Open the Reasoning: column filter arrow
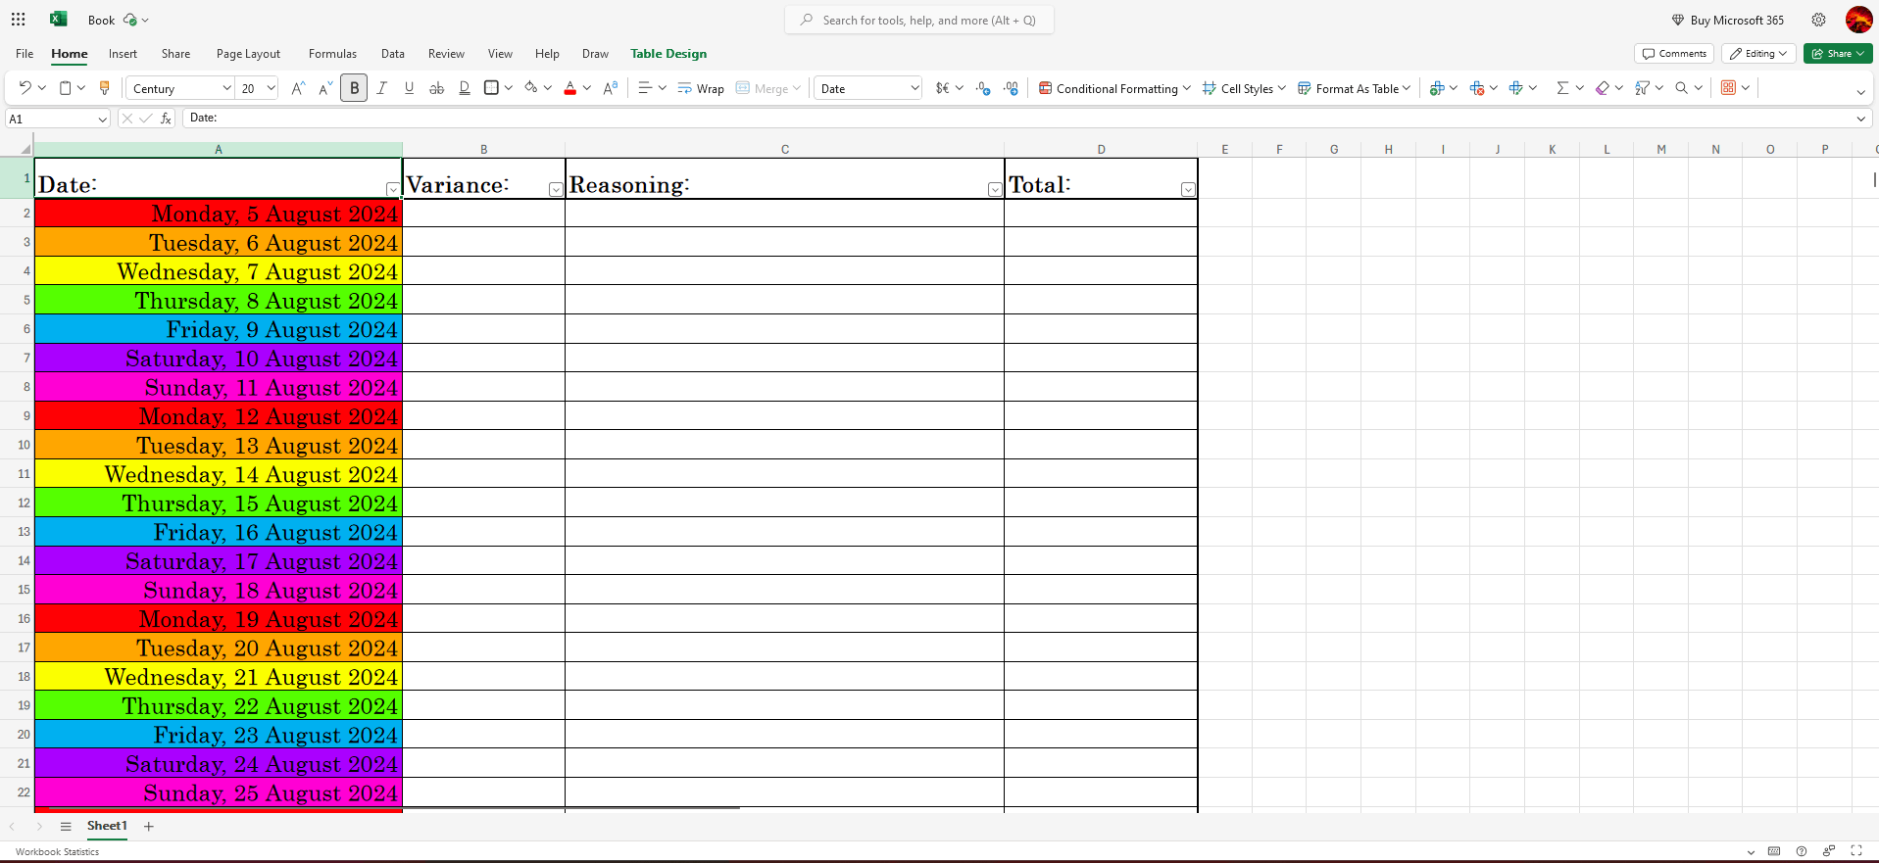 point(995,189)
